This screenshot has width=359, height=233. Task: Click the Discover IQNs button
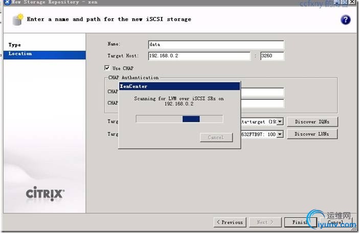(x=312, y=122)
